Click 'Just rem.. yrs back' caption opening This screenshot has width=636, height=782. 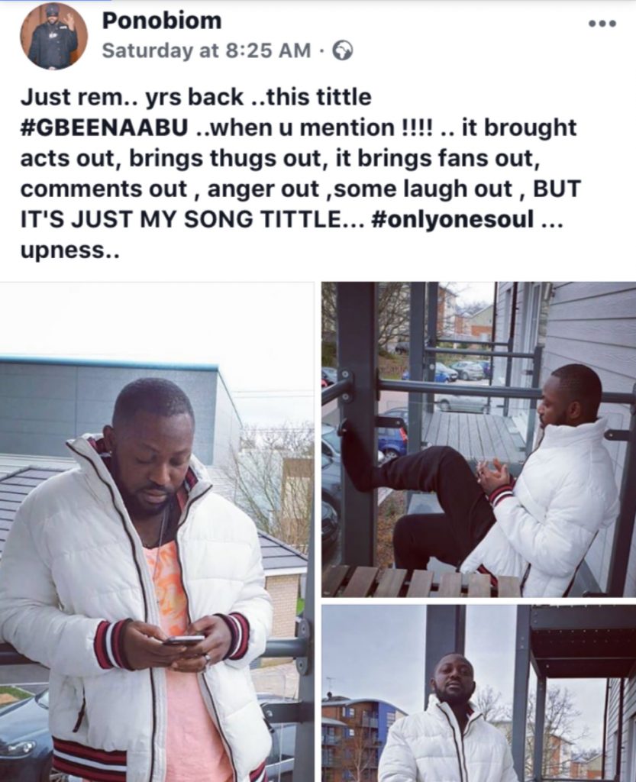point(132,97)
